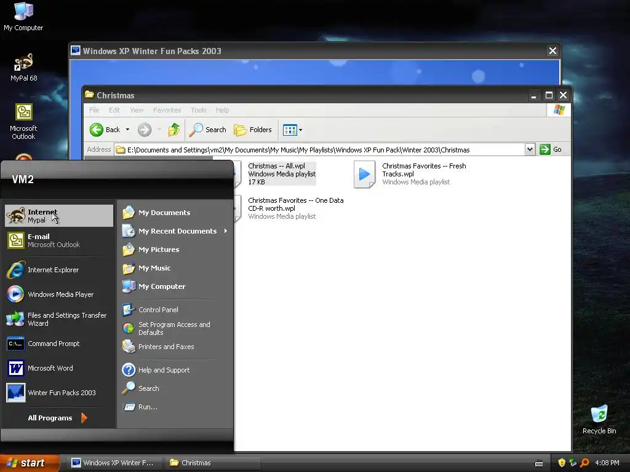Screen dimensions: 630x472
Task: Click the Forward arrow in Explorer toolbar
Action: coord(145,130)
